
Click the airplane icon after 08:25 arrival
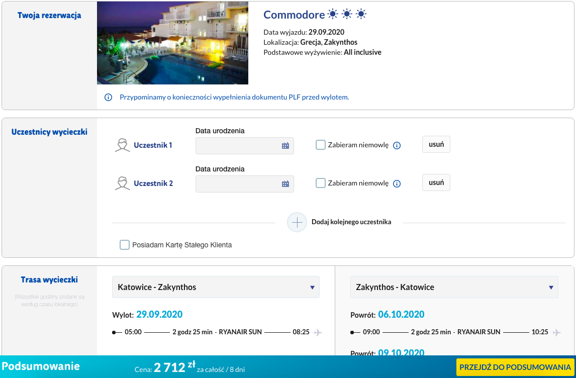[x=318, y=332]
